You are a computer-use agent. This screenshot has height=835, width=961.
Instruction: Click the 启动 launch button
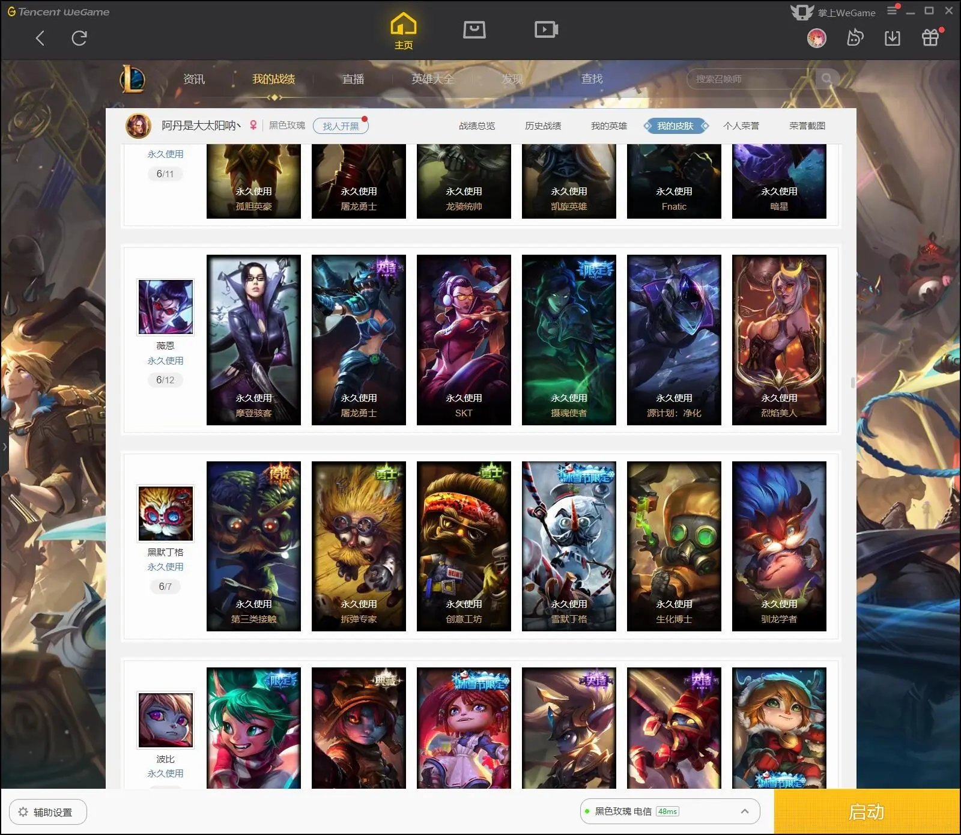click(x=867, y=812)
